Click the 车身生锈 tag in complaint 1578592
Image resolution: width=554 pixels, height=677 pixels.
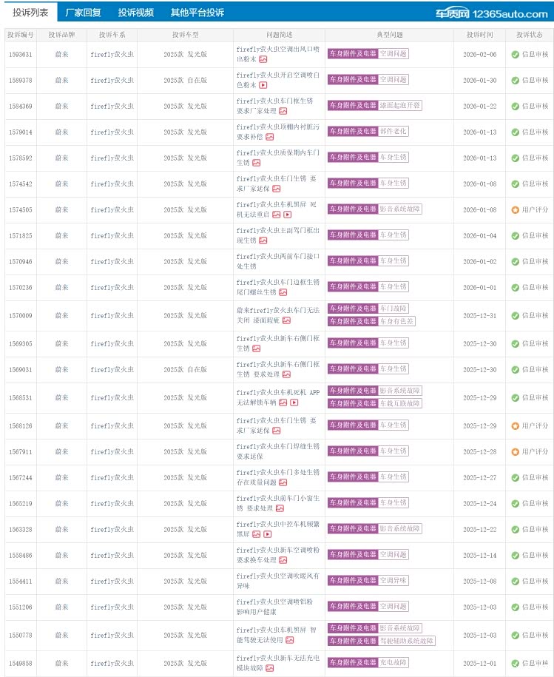(393, 157)
